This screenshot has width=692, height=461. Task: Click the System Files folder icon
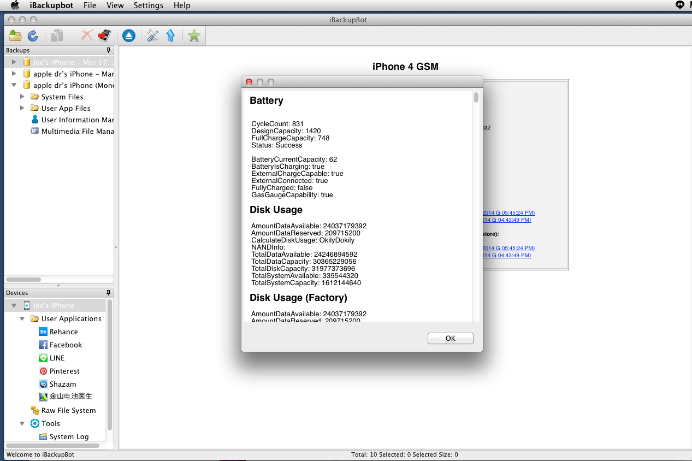[35, 97]
